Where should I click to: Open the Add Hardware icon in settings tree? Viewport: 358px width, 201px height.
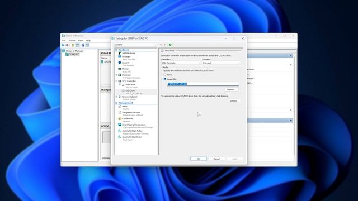(x=120, y=53)
